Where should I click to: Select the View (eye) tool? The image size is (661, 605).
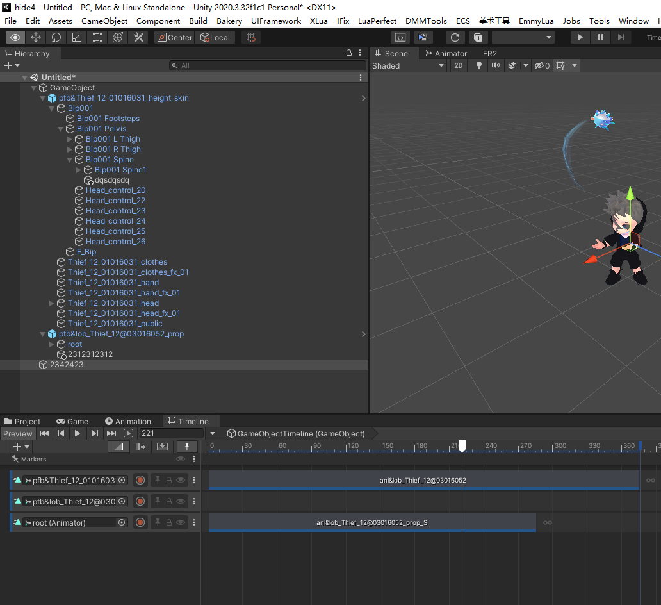(x=15, y=38)
